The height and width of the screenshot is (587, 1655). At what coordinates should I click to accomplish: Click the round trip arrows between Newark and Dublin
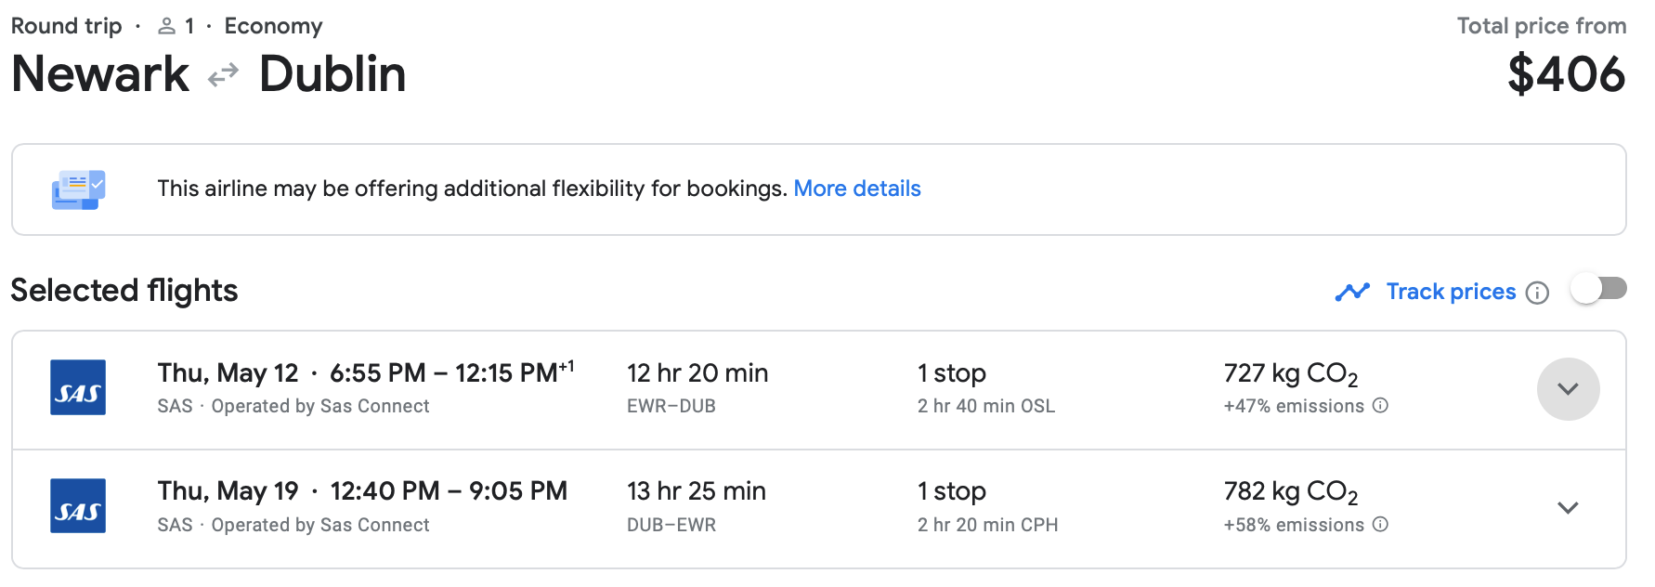click(224, 75)
